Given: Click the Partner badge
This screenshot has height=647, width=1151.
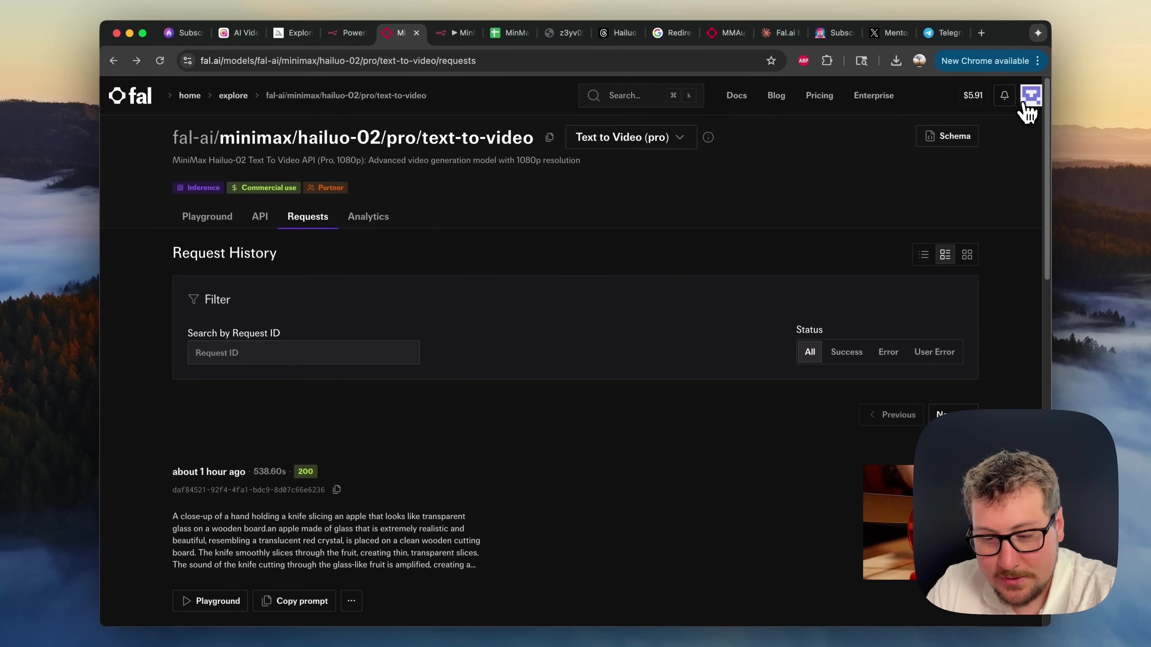Looking at the screenshot, I should pos(326,188).
